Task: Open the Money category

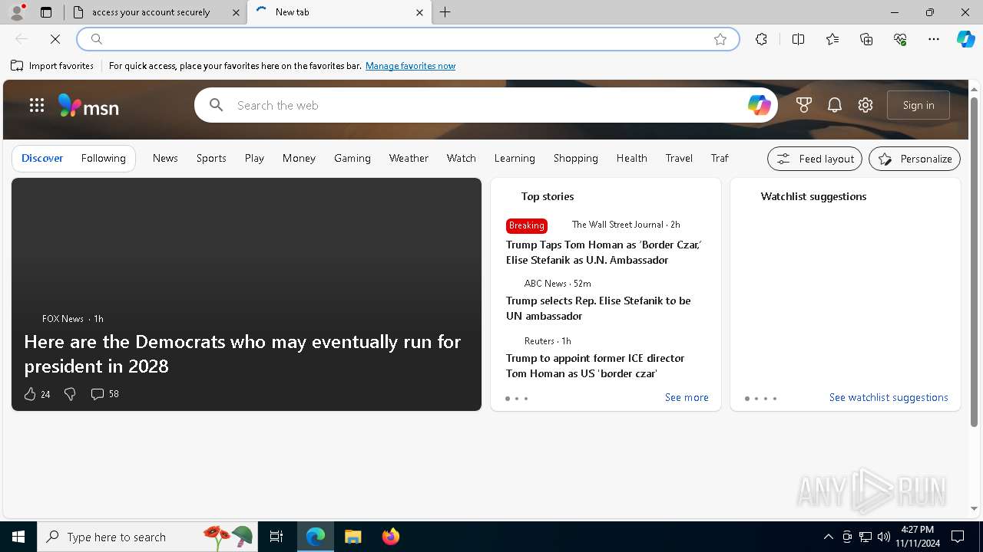Action: [299, 158]
